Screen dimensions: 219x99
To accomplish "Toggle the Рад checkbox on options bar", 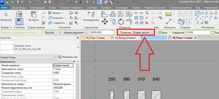I will (x=213, y=32).
